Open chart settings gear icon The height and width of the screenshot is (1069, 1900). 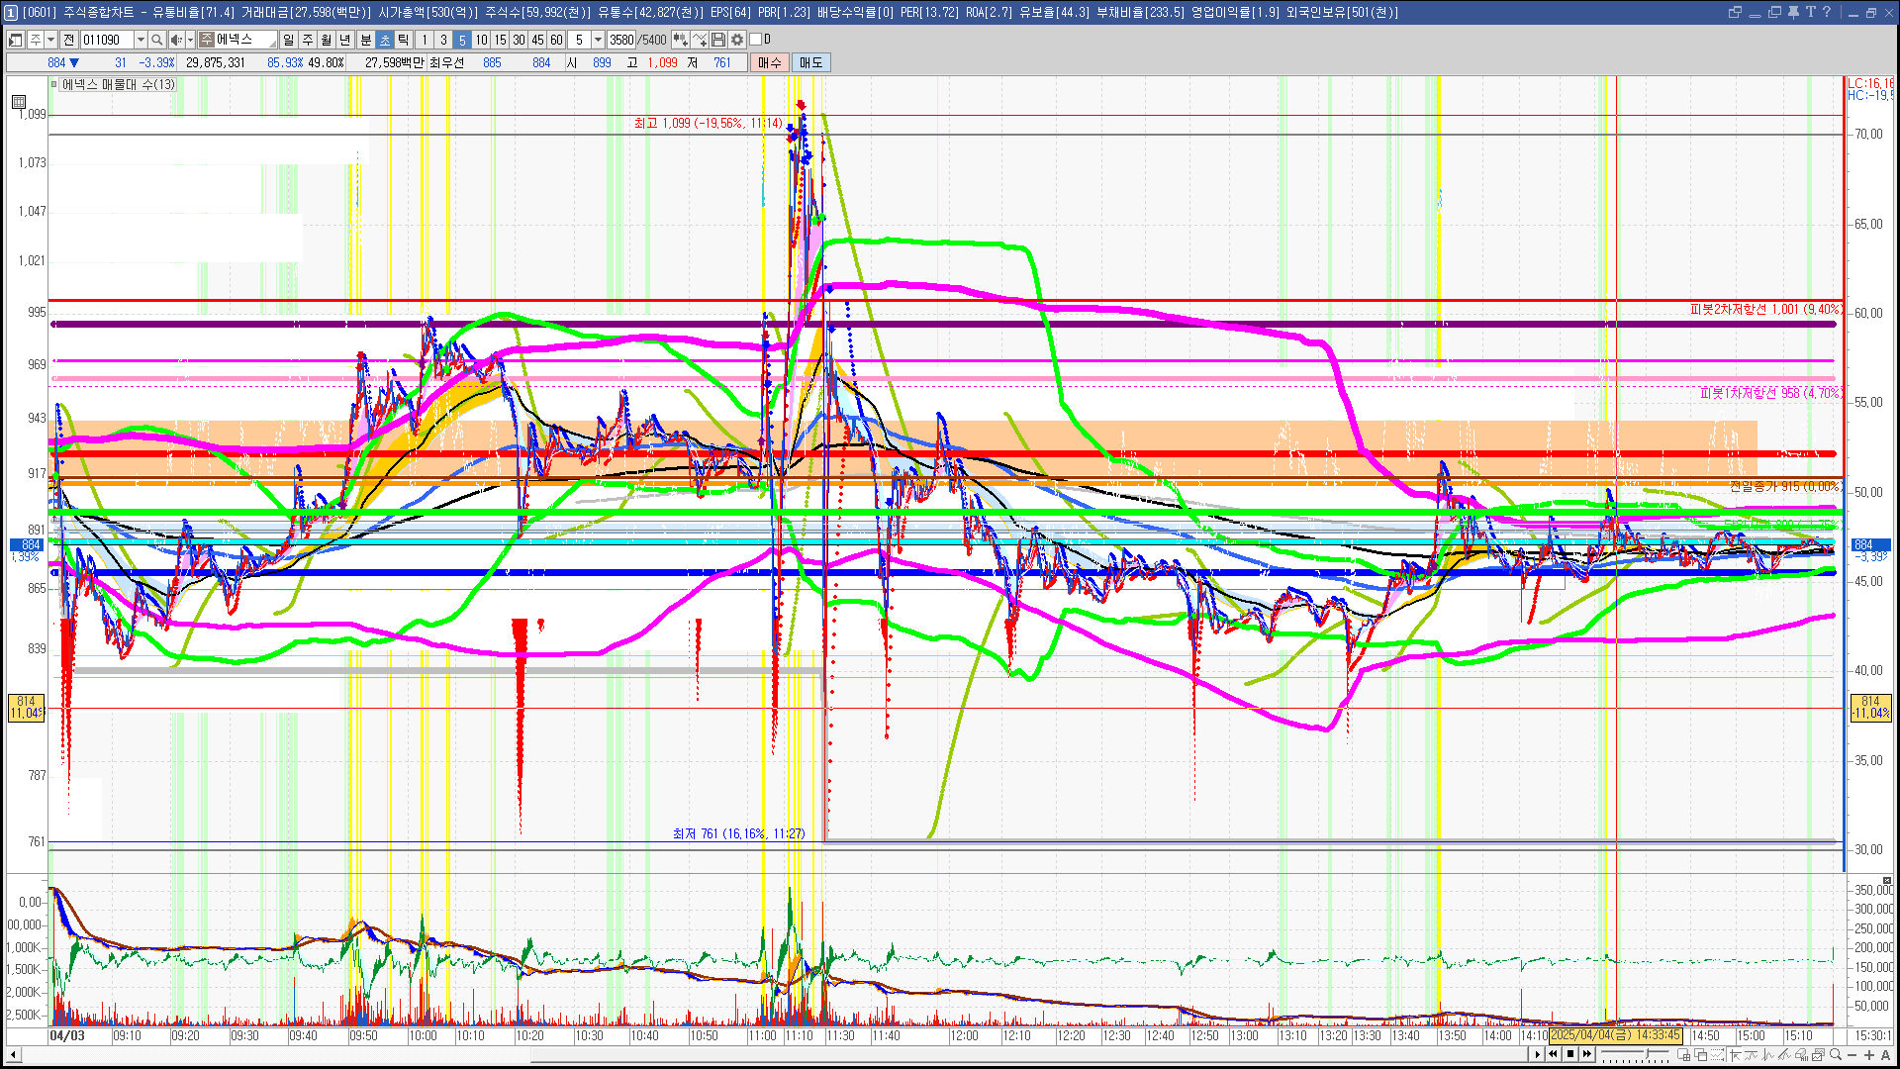(737, 40)
